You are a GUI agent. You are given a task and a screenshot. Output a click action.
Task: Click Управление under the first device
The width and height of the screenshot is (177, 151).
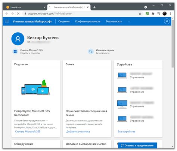pyautogui.click(x=137, y=77)
